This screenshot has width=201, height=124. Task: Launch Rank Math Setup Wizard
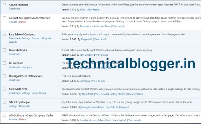(39, 93)
